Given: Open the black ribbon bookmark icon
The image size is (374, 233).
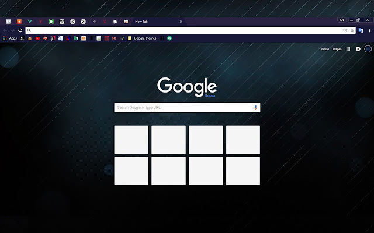Looking at the screenshot, I should pyautogui.click(x=91, y=38).
